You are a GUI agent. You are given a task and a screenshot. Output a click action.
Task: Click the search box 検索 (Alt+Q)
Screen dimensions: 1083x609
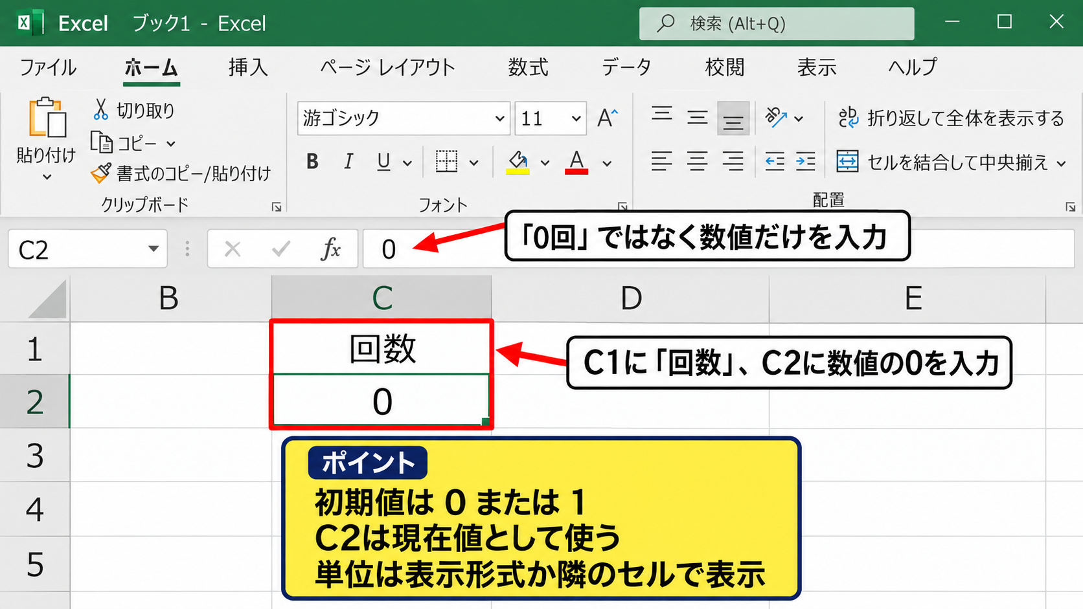click(777, 24)
